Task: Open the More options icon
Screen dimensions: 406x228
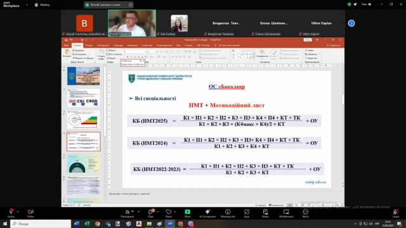Action: point(306,212)
